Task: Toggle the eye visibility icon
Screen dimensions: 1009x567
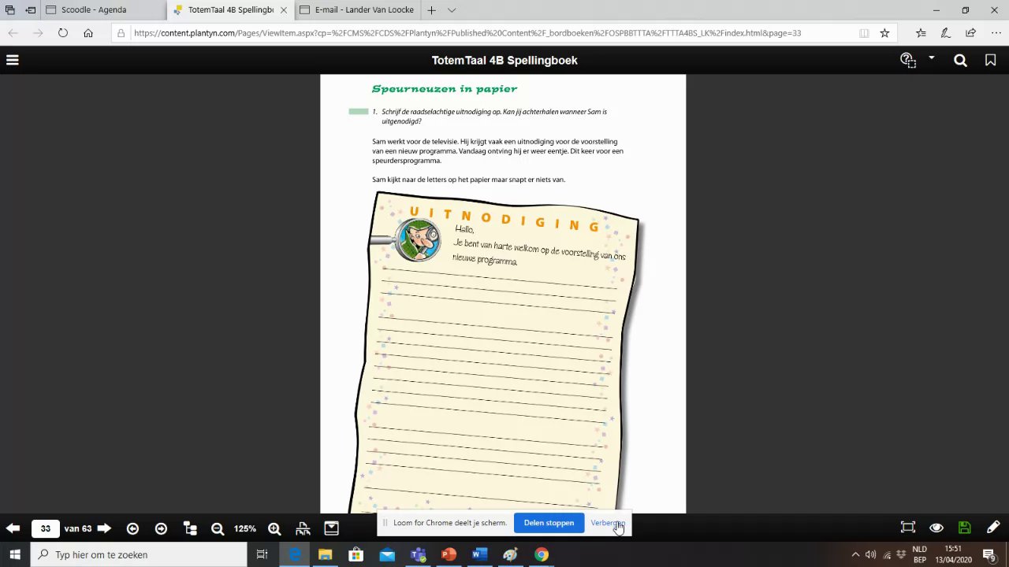Action: pos(936,528)
